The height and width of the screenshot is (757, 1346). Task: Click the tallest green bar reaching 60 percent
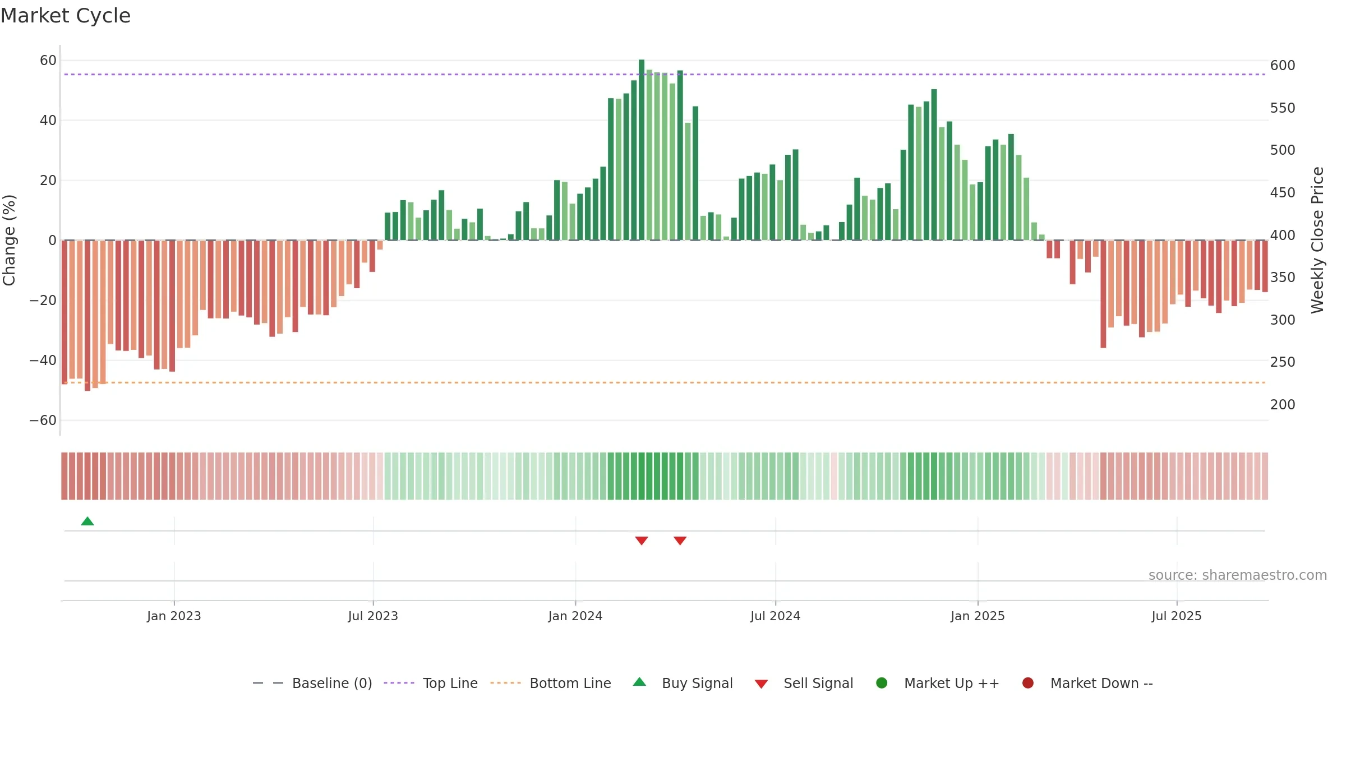(x=642, y=150)
